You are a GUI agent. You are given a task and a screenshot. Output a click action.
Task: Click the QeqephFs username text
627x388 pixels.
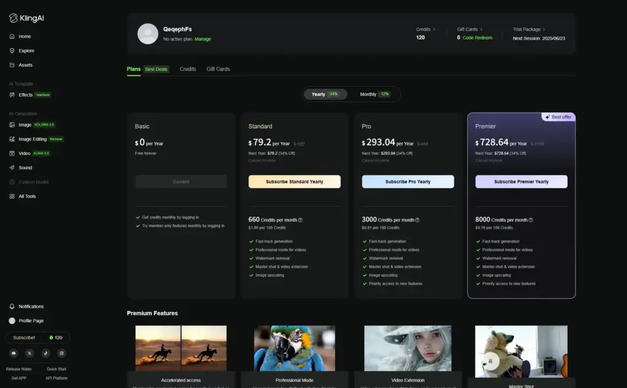(x=178, y=29)
